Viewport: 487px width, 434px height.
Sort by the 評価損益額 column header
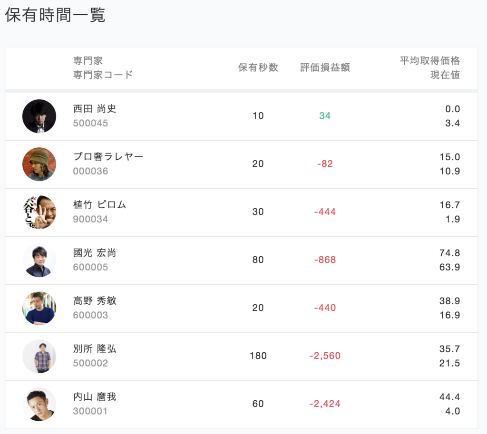[x=324, y=68]
